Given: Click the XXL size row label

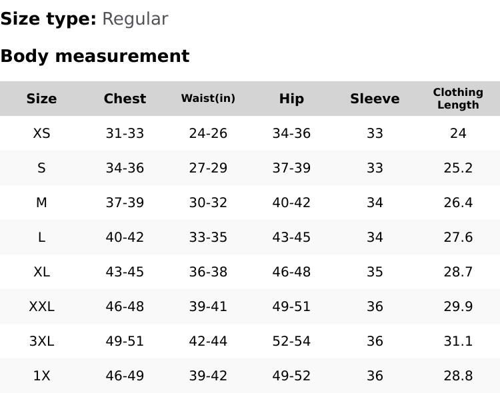Looking at the screenshot, I should (x=41, y=306).
